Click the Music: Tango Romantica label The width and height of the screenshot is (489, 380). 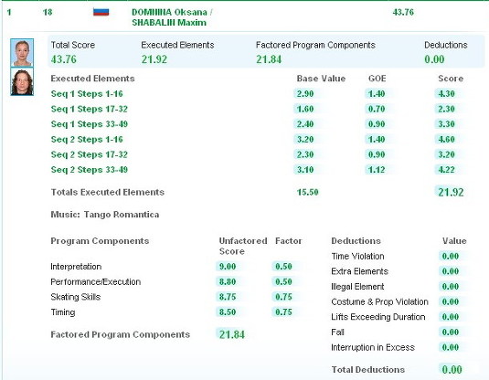[105, 215]
